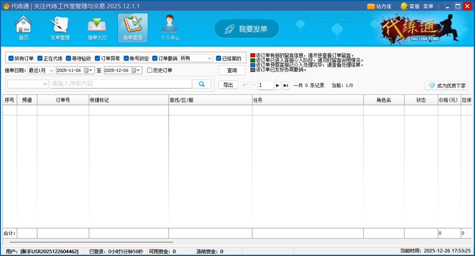Open the 接单大厅 hall icon
475x256 pixels.
[x=96, y=27]
